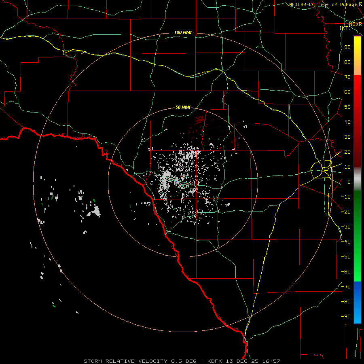Select the -70 value on the velocity scale
Viewport: 364px width, 364px height.
[346, 287]
